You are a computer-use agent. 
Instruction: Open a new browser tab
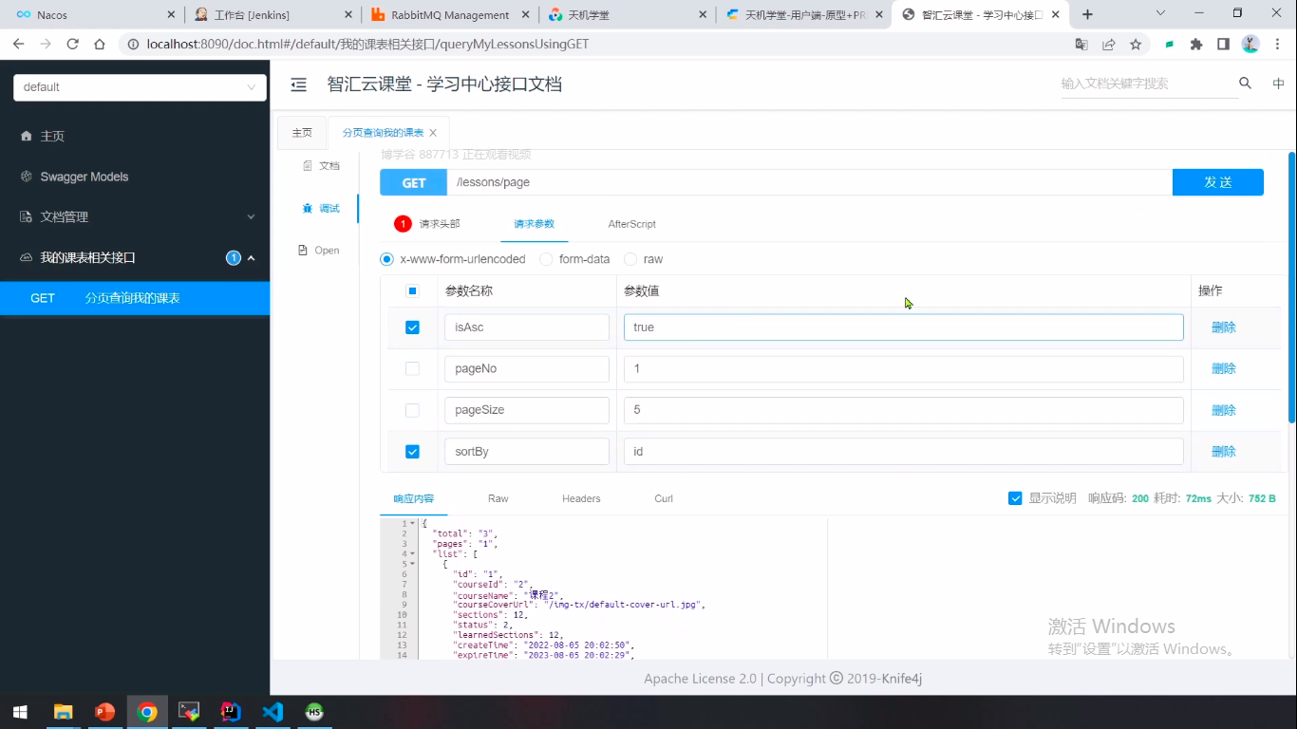pyautogui.click(x=1088, y=14)
